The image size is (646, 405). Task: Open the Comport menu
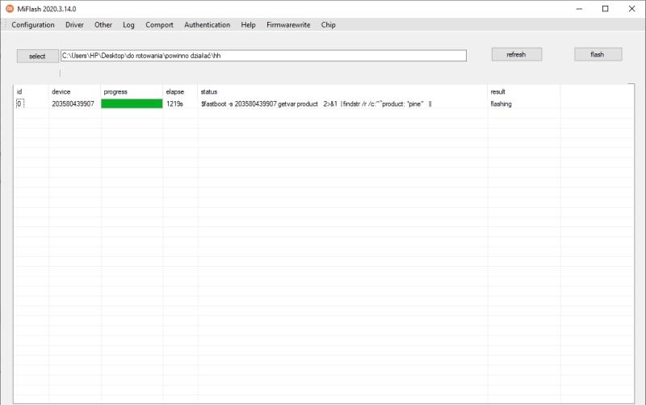[x=159, y=25]
